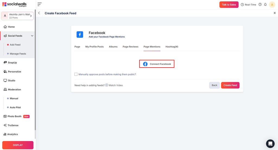This screenshot has height=150, width=278.
Task: Click the Socialwalls logo
Action: click(14, 4)
